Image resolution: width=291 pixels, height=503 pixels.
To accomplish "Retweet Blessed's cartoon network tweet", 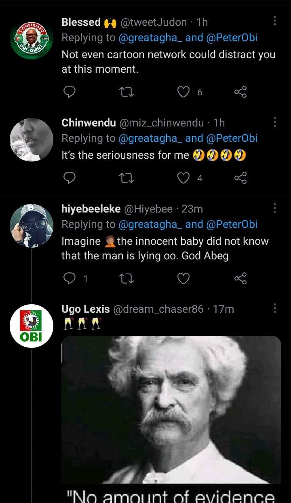I will (x=127, y=92).
